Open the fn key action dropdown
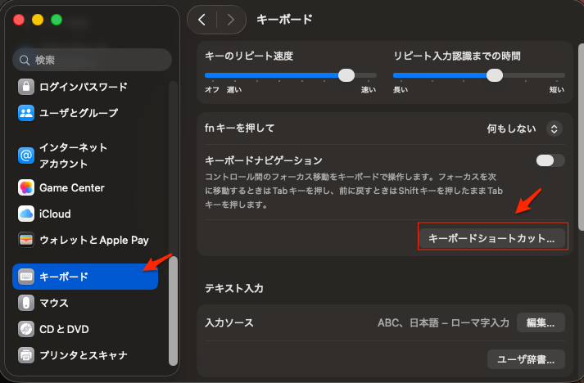 [x=555, y=128]
